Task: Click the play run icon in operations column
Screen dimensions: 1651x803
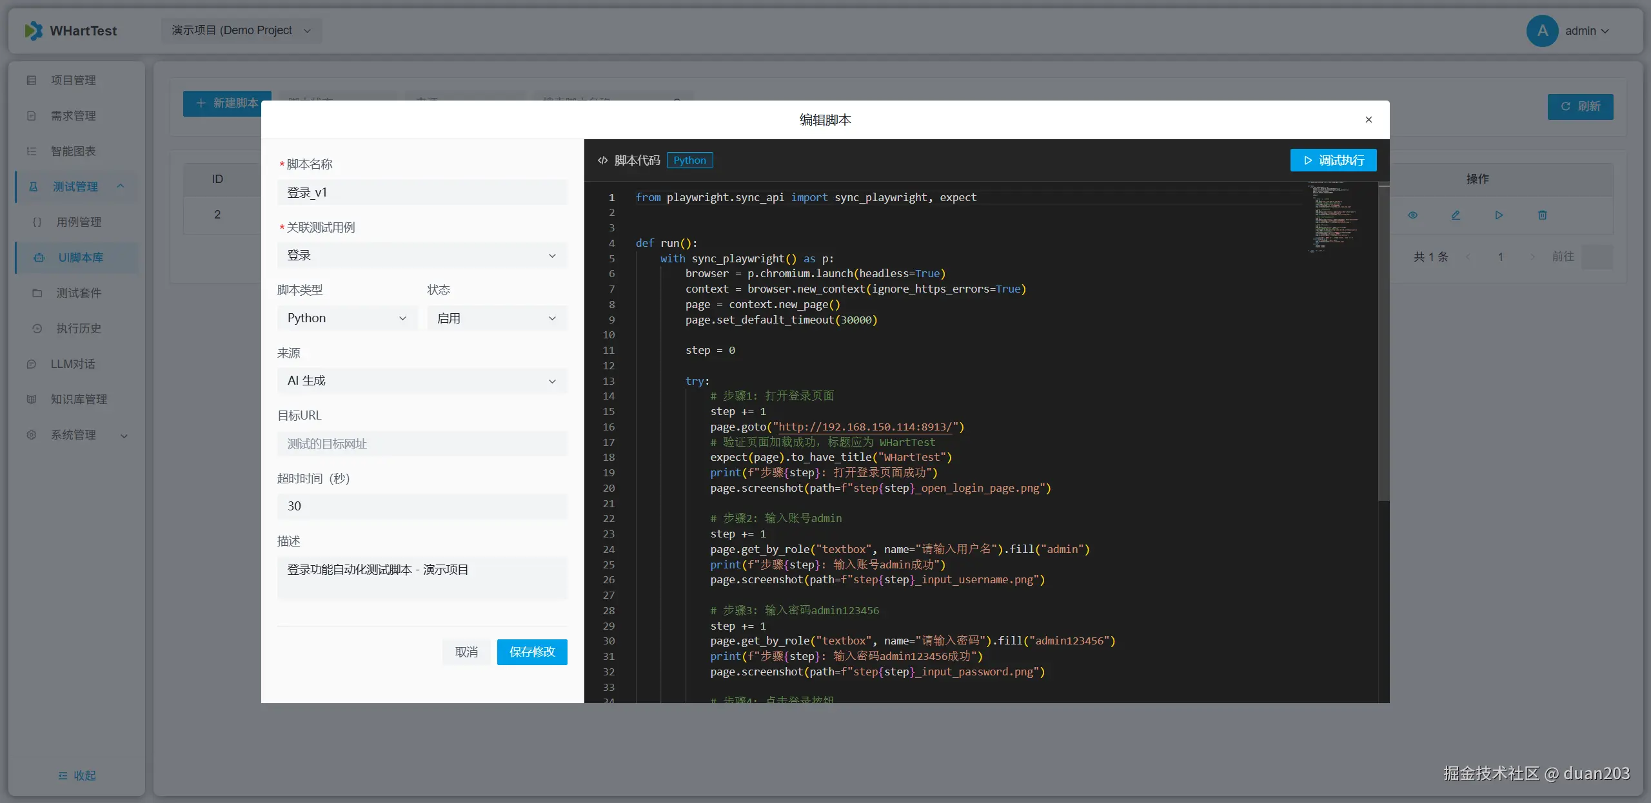Action: tap(1499, 215)
